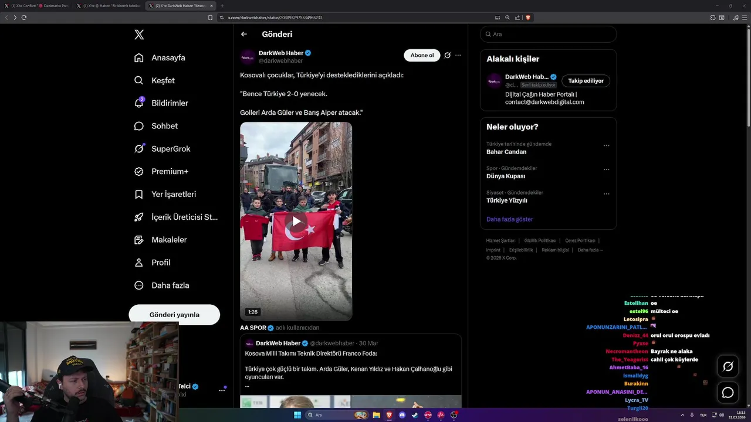Open SuperGrok from sidebar
The height and width of the screenshot is (422, 751).
coord(163,149)
